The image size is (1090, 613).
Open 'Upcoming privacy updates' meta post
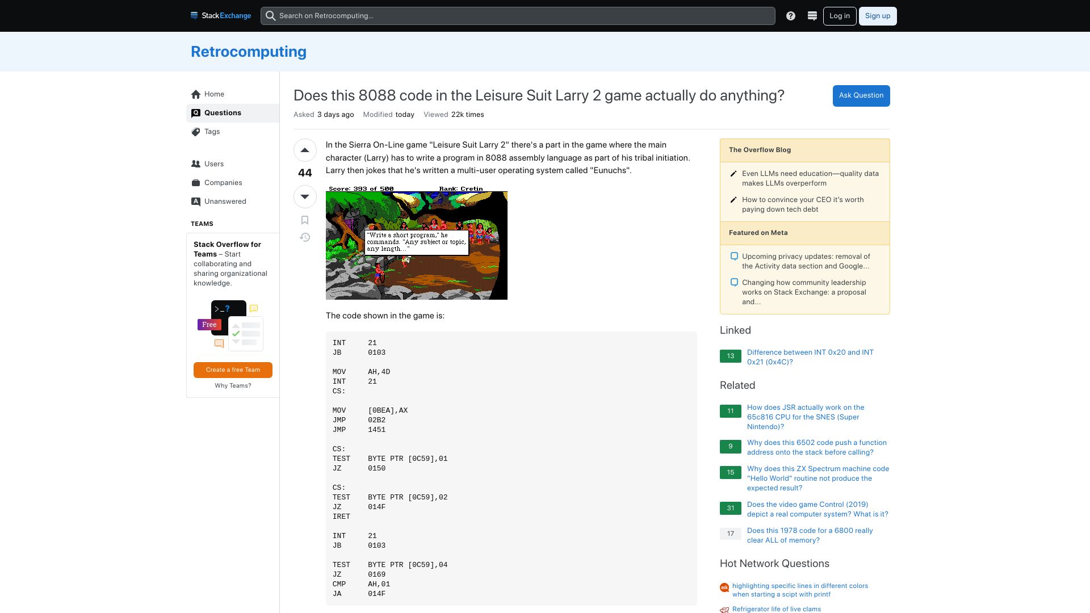point(806,261)
